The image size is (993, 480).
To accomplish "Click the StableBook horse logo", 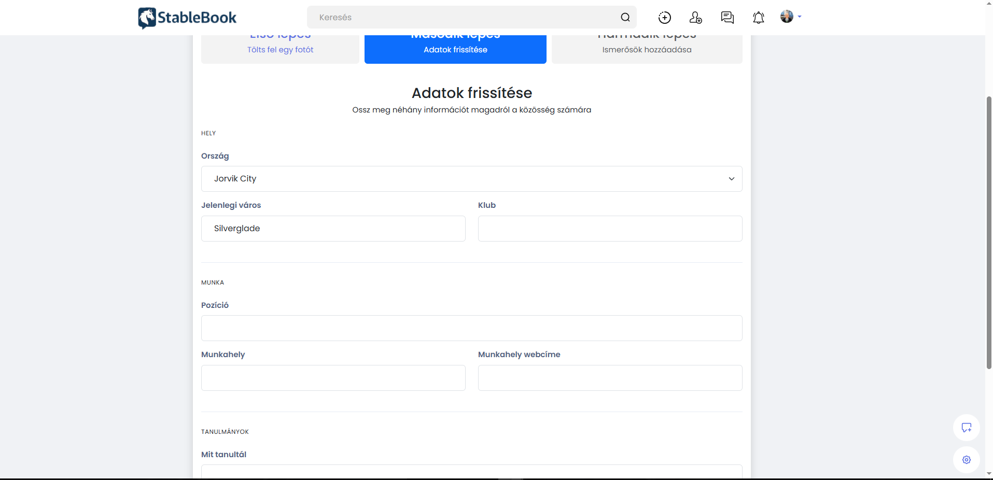I will pos(187,18).
